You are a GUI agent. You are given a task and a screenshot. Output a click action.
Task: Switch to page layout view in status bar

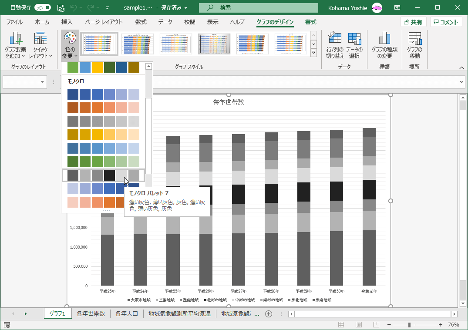coord(359,325)
